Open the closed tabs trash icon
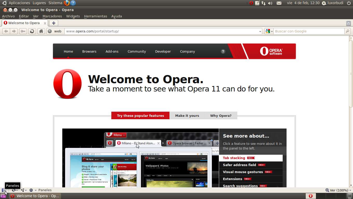This screenshot has height=199, width=353. [x=349, y=23]
